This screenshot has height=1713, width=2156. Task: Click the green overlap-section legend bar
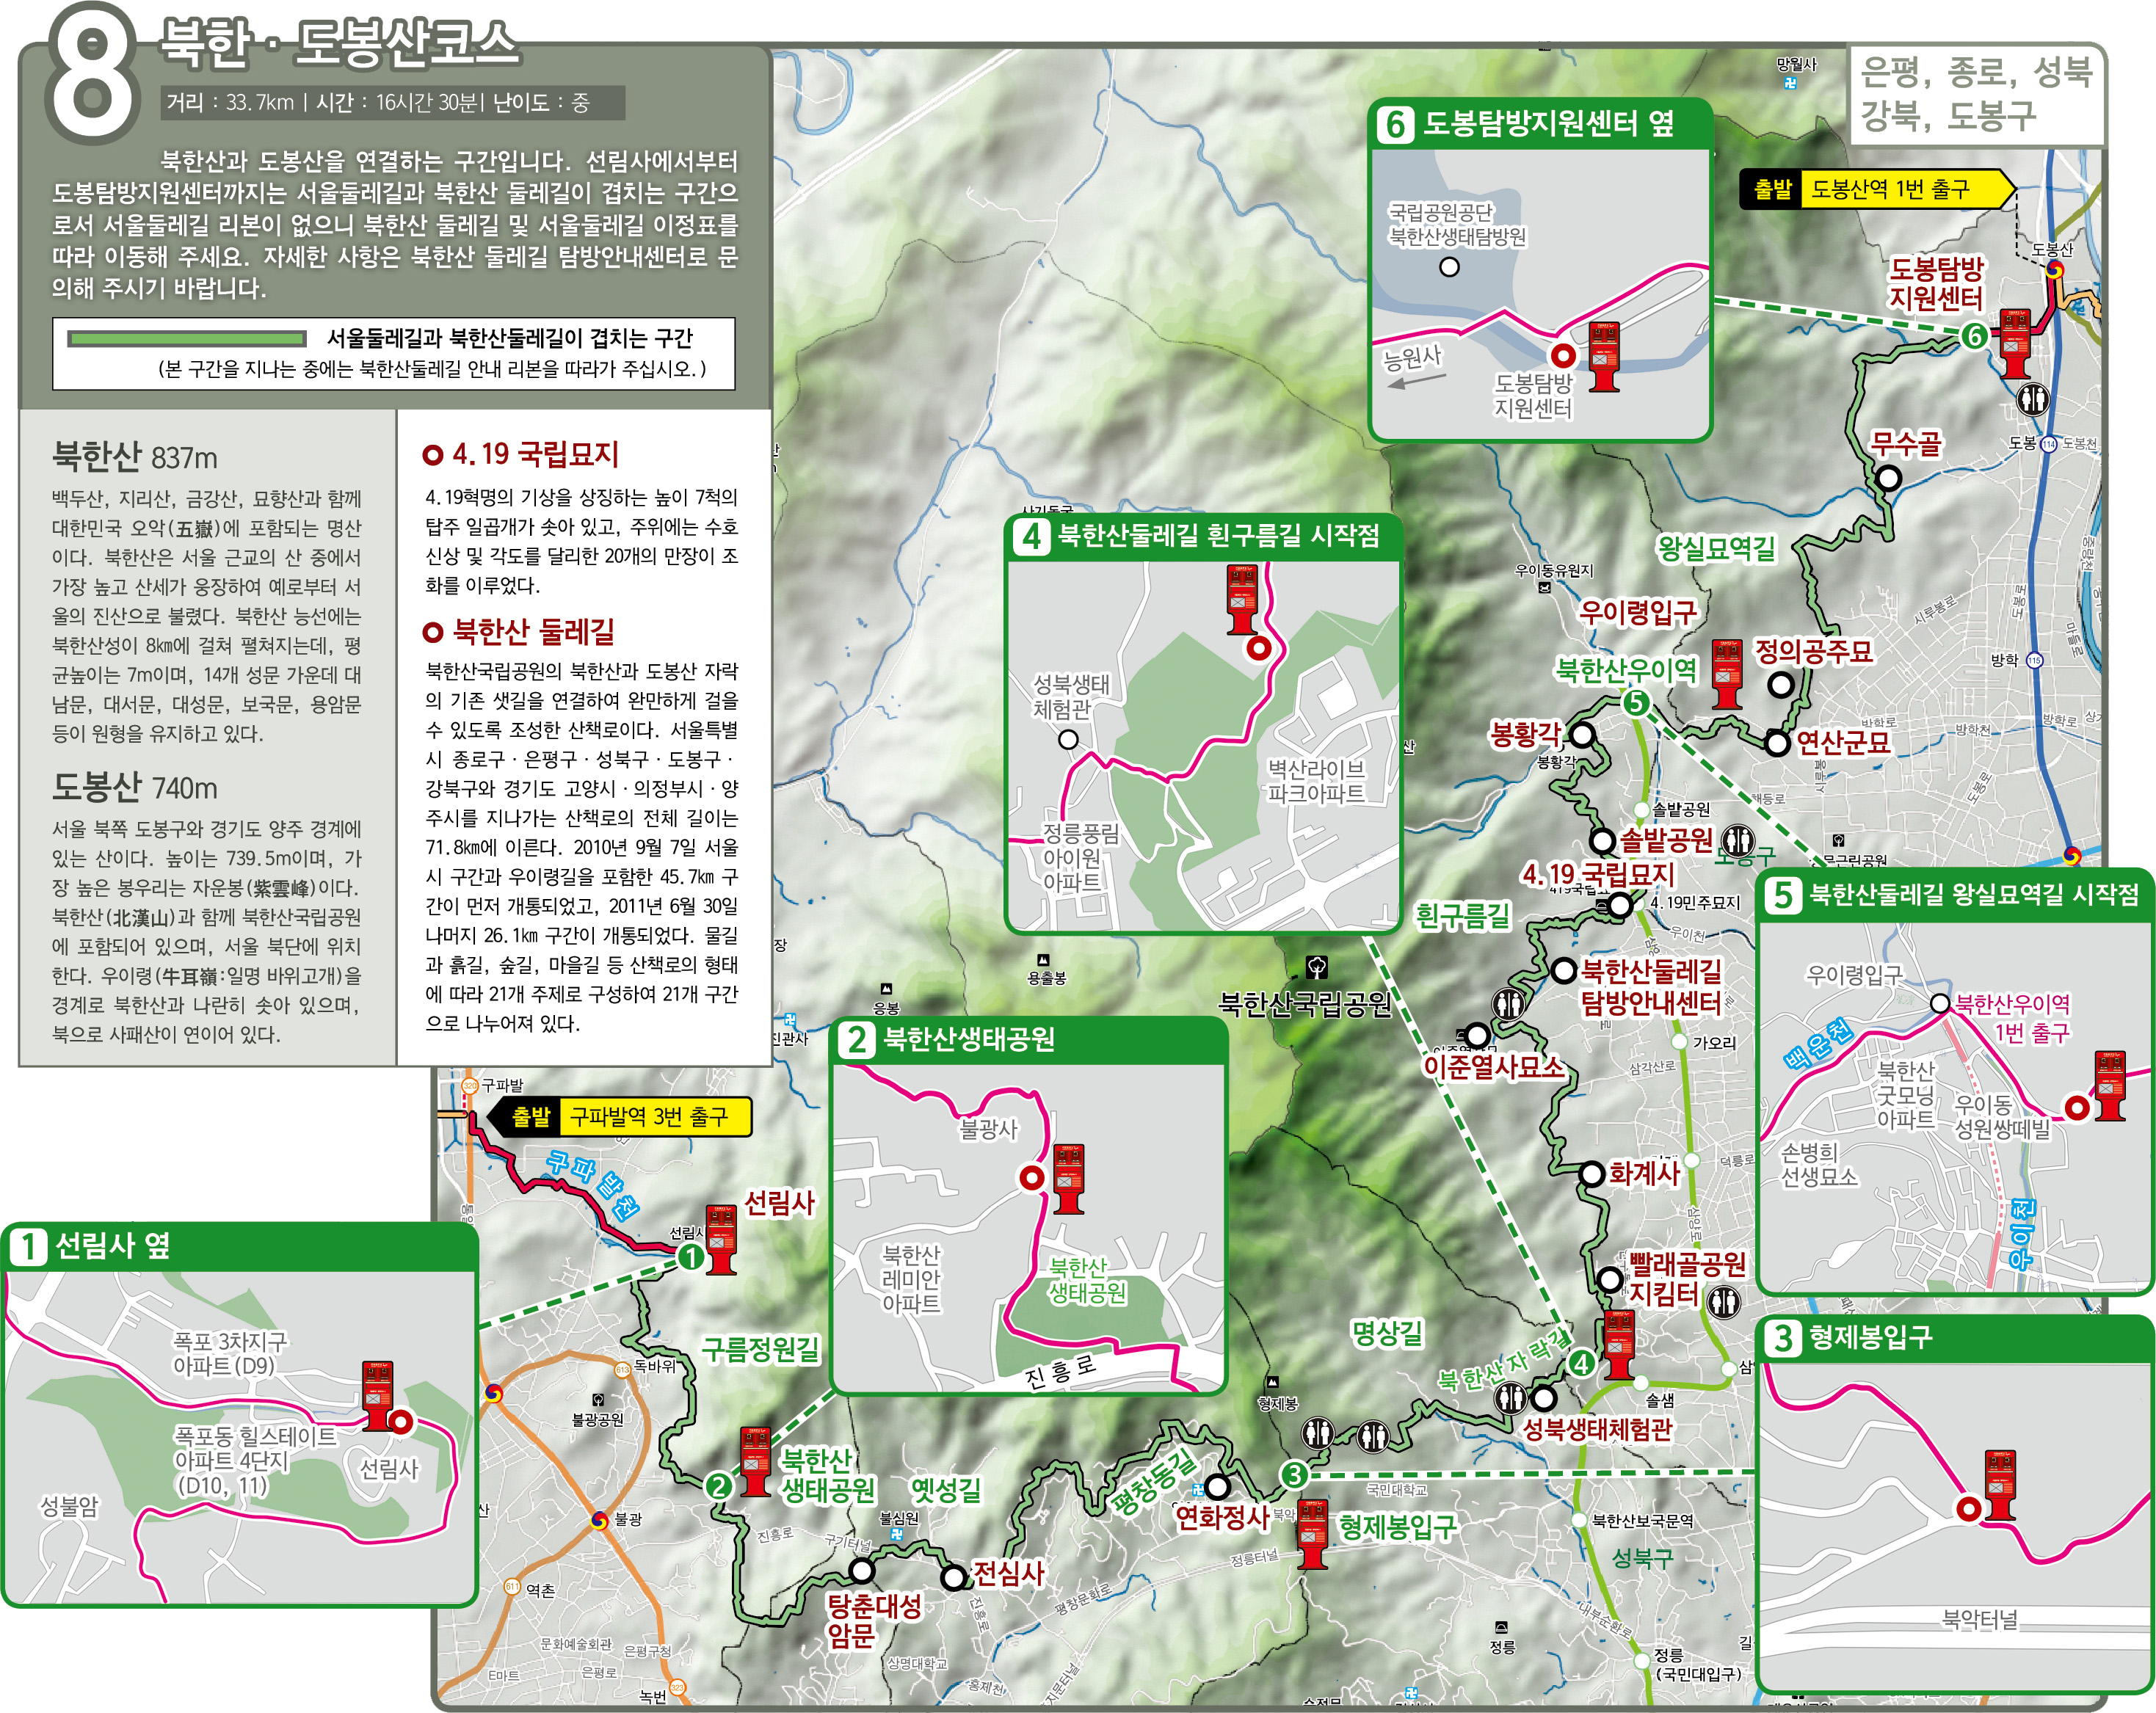click(x=187, y=339)
